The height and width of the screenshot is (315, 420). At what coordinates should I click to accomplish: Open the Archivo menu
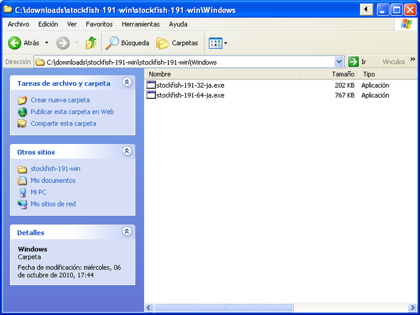pyautogui.click(x=18, y=24)
